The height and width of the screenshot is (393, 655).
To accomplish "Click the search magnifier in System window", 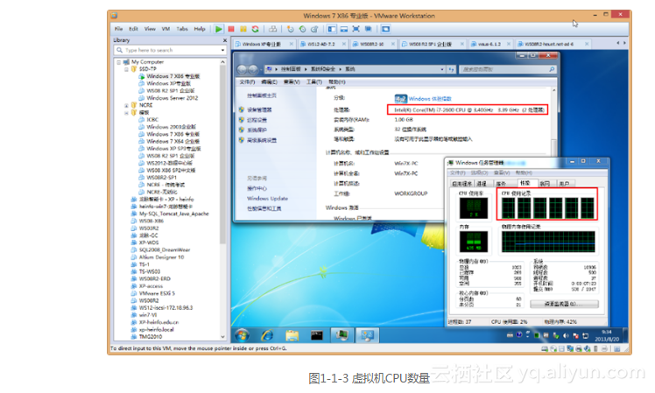I will click(552, 69).
